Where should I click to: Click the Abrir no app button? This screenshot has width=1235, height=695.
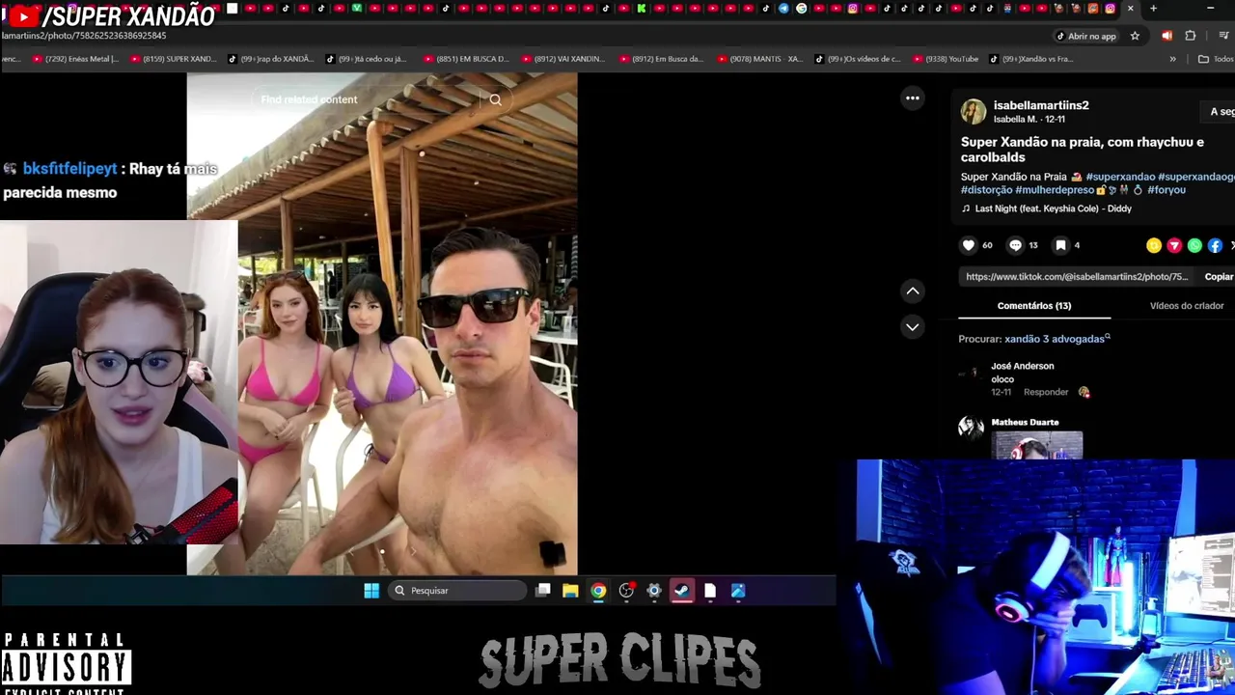point(1085,36)
